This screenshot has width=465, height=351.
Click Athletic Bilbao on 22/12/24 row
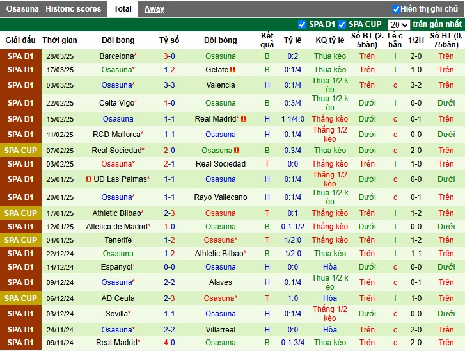tap(219, 254)
